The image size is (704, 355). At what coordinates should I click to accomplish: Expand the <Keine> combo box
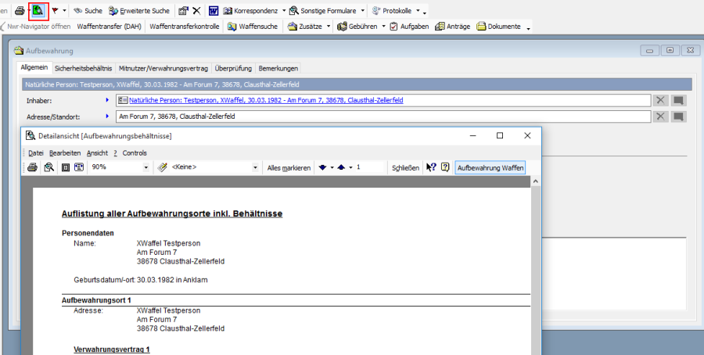coord(255,167)
